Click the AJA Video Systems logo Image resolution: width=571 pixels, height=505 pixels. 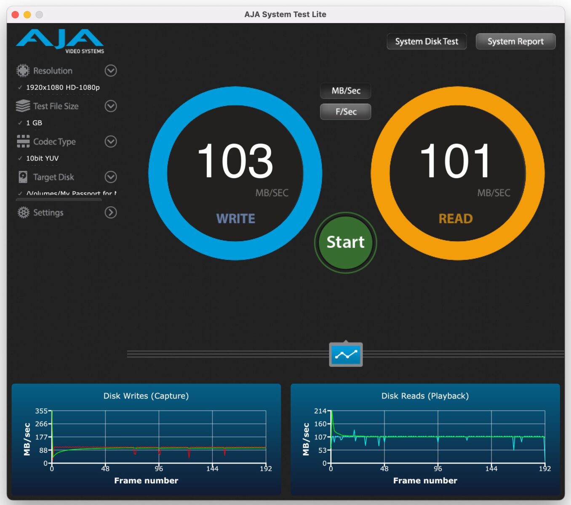click(60, 41)
